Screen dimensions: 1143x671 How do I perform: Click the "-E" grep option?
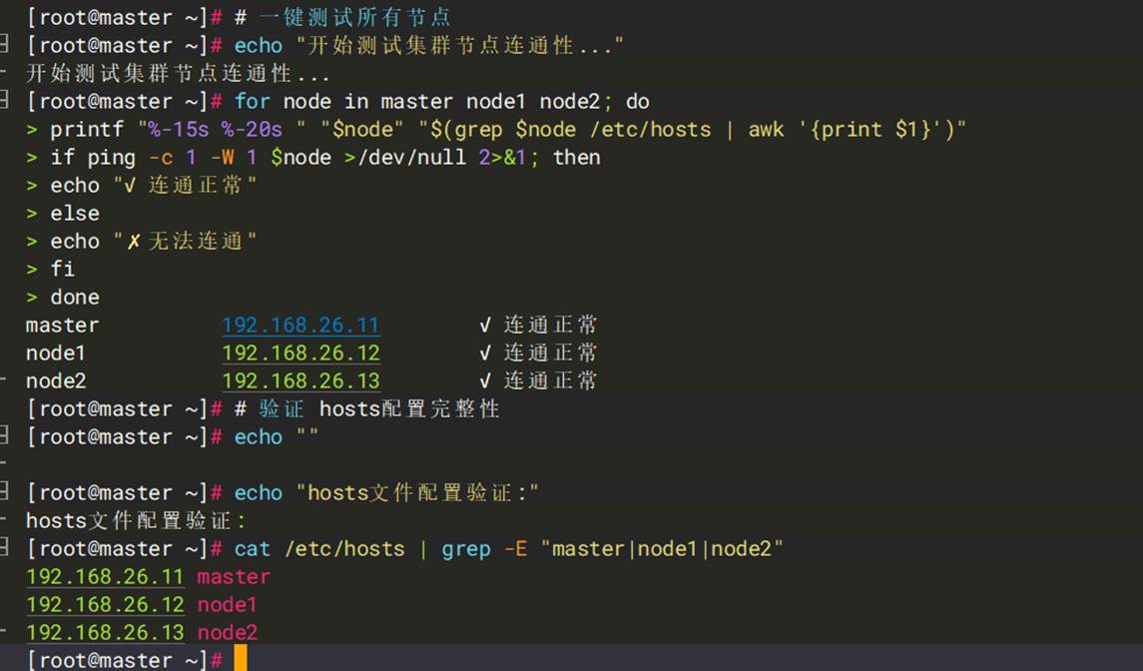515,548
